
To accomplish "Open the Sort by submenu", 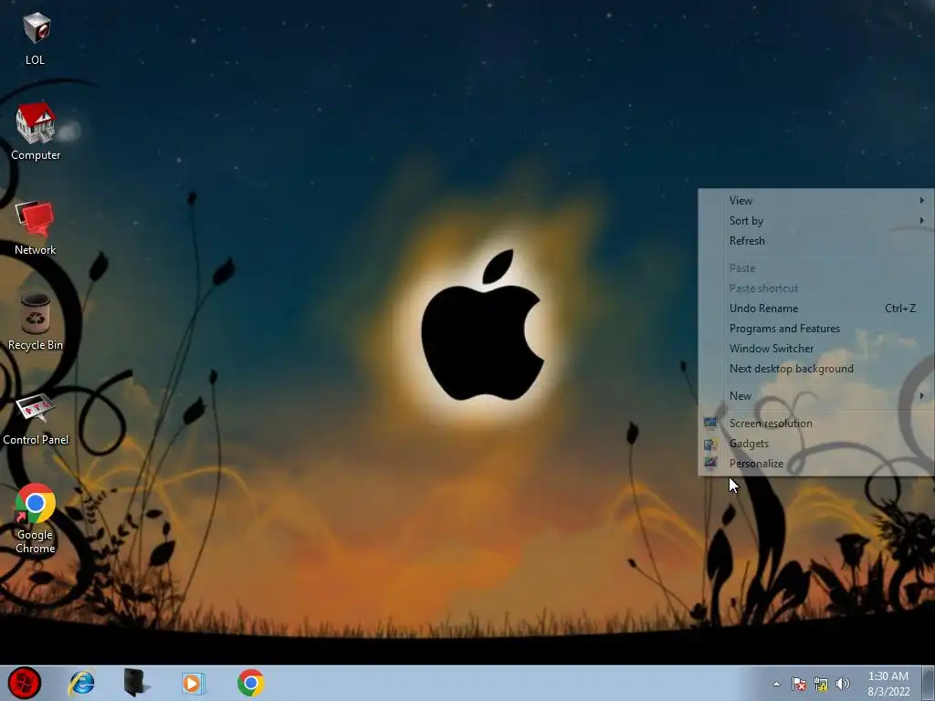I will [x=815, y=221].
